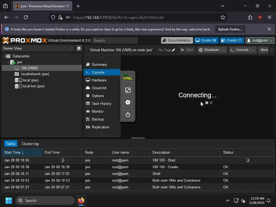Open uBlock Origin extension icon
Viewport: 276px width, 207px height.
click(x=260, y=17)
